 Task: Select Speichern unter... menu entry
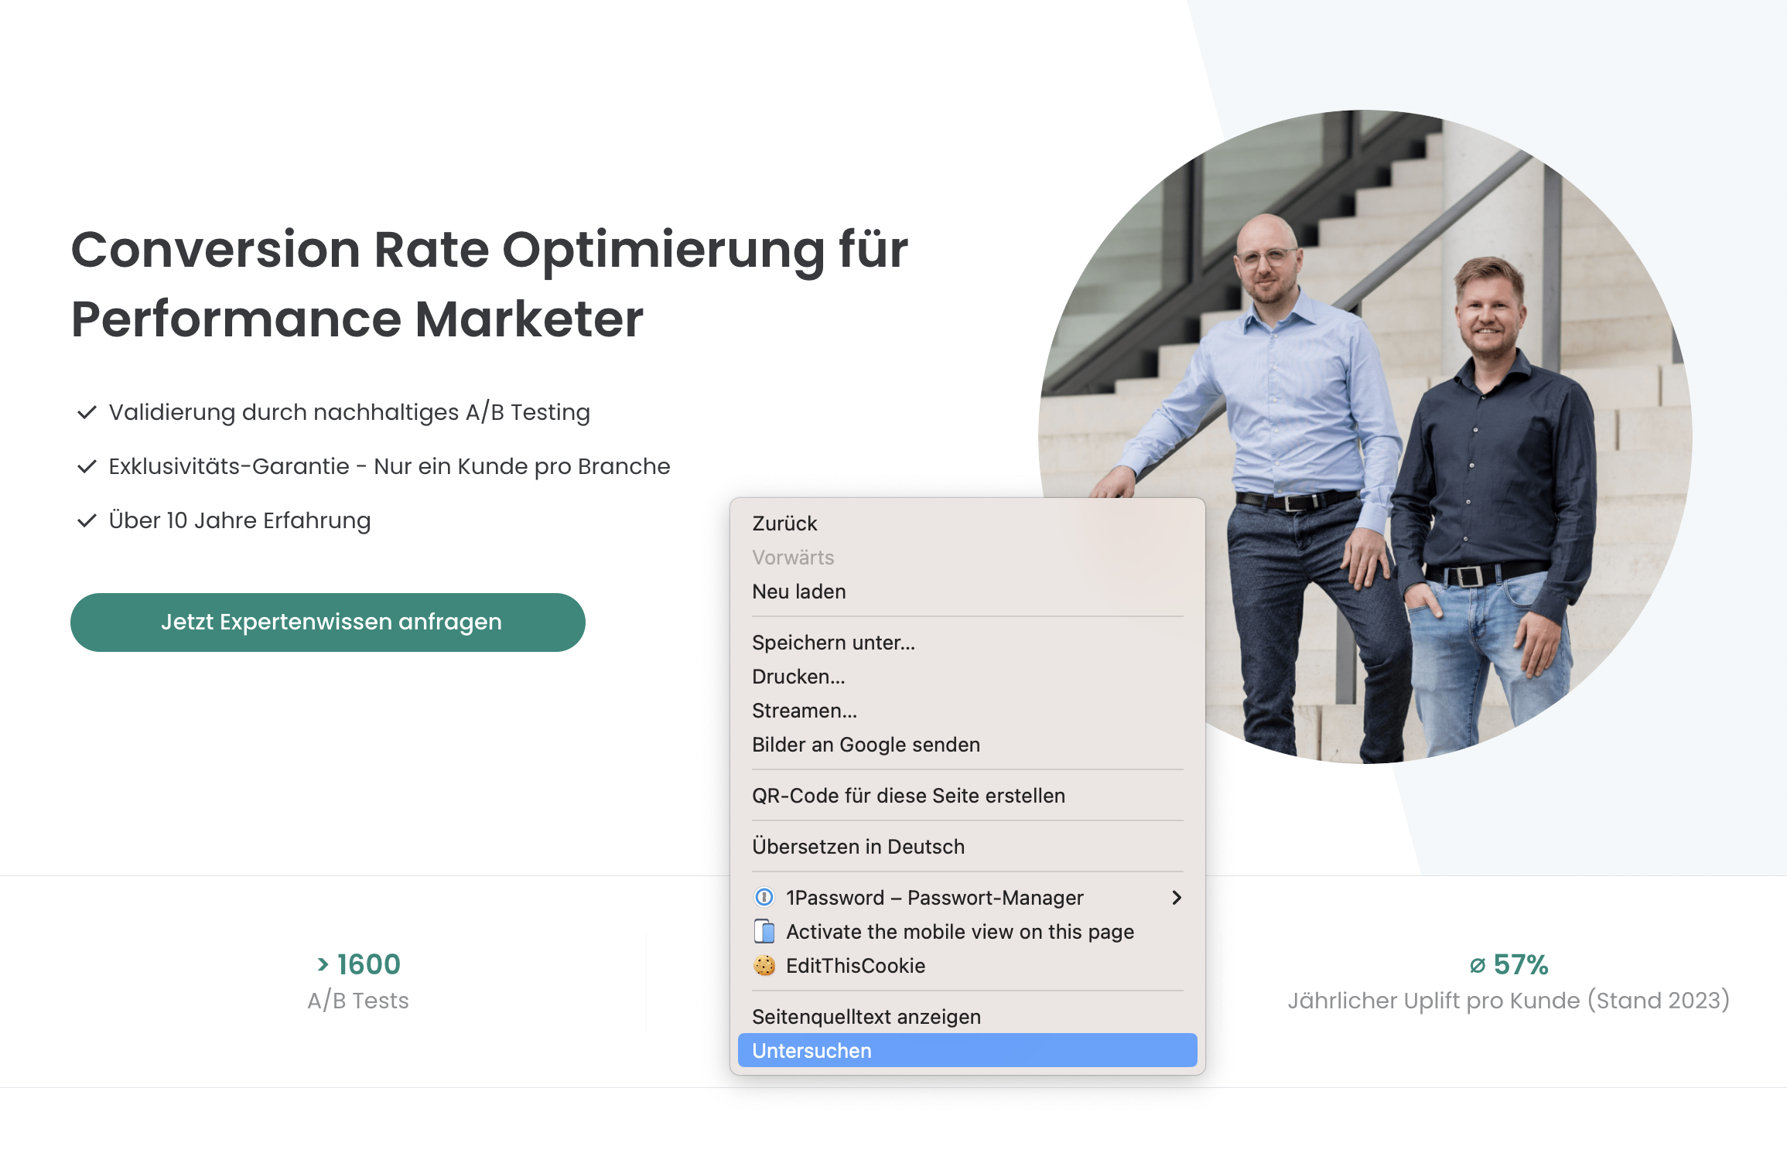coord(967,643)
